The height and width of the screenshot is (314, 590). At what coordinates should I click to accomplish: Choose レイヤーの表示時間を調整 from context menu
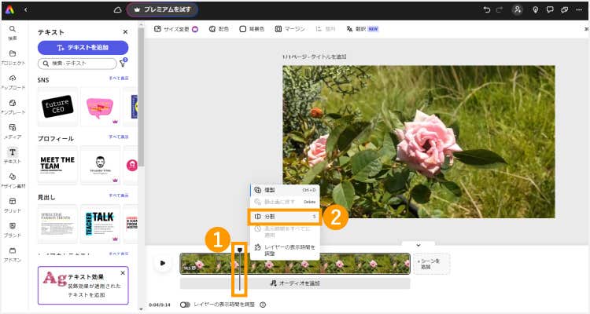(x=285, y=250)
